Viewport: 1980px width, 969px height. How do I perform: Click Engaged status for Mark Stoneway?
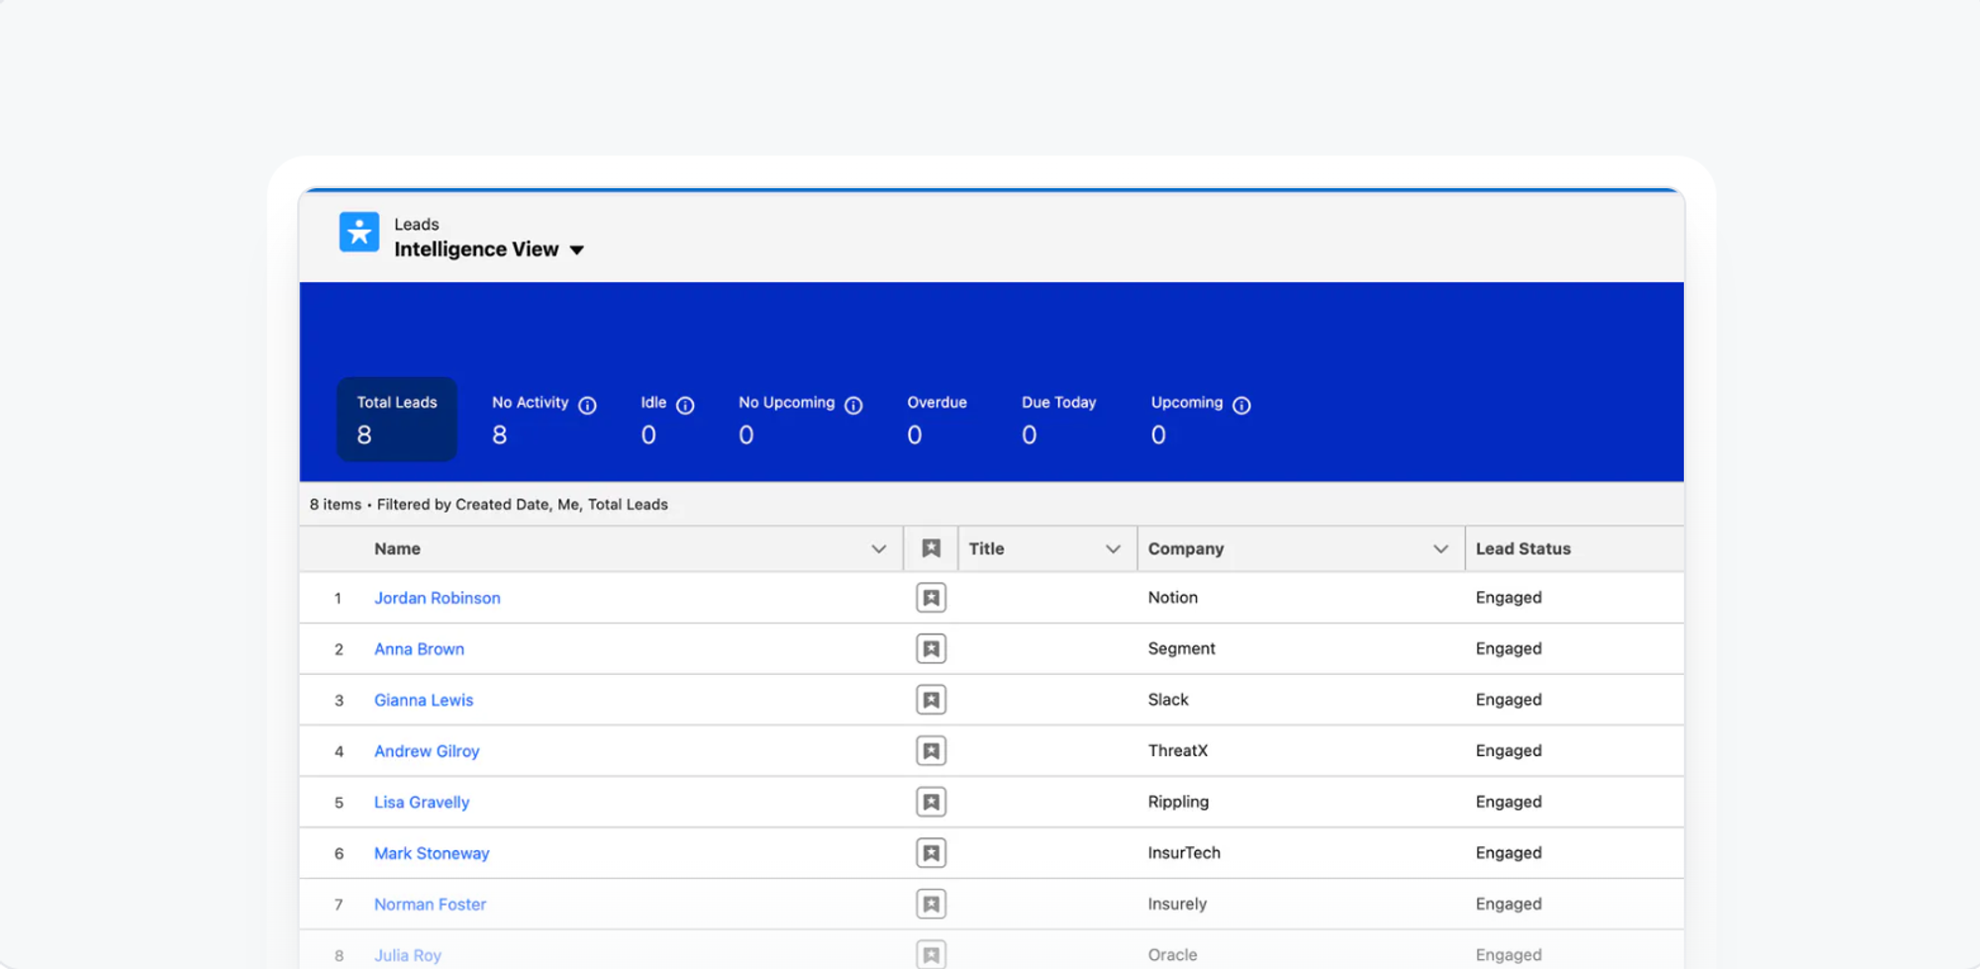coord(1509,853)
